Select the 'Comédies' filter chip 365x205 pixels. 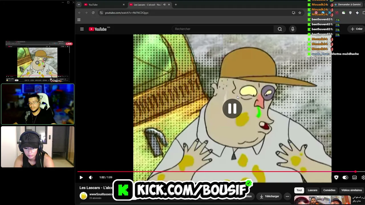click(329, 190)
